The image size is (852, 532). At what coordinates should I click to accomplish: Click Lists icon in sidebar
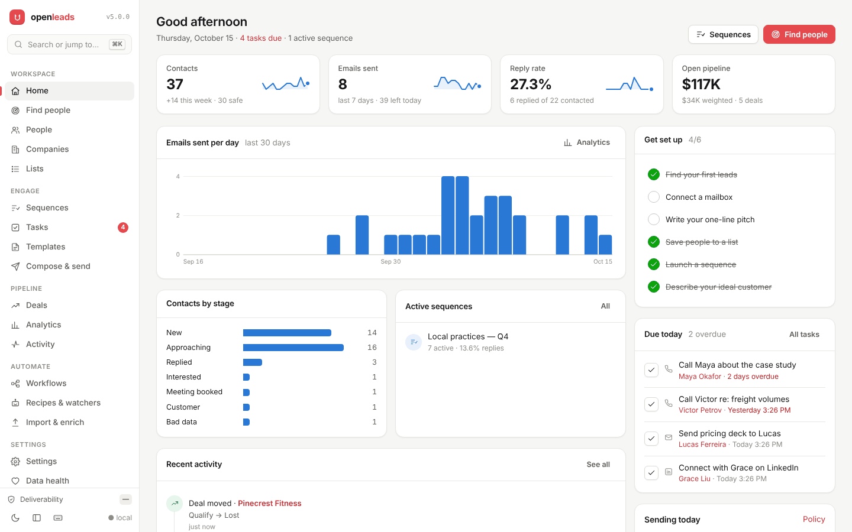coord(15,169)
